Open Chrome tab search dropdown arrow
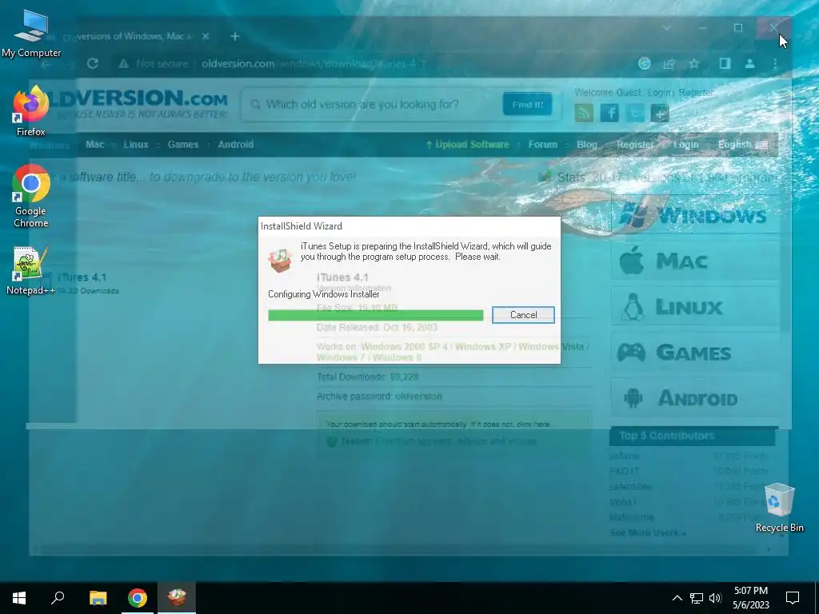The height and width of the screenshot is (614, 819). (x=667, y=28)
